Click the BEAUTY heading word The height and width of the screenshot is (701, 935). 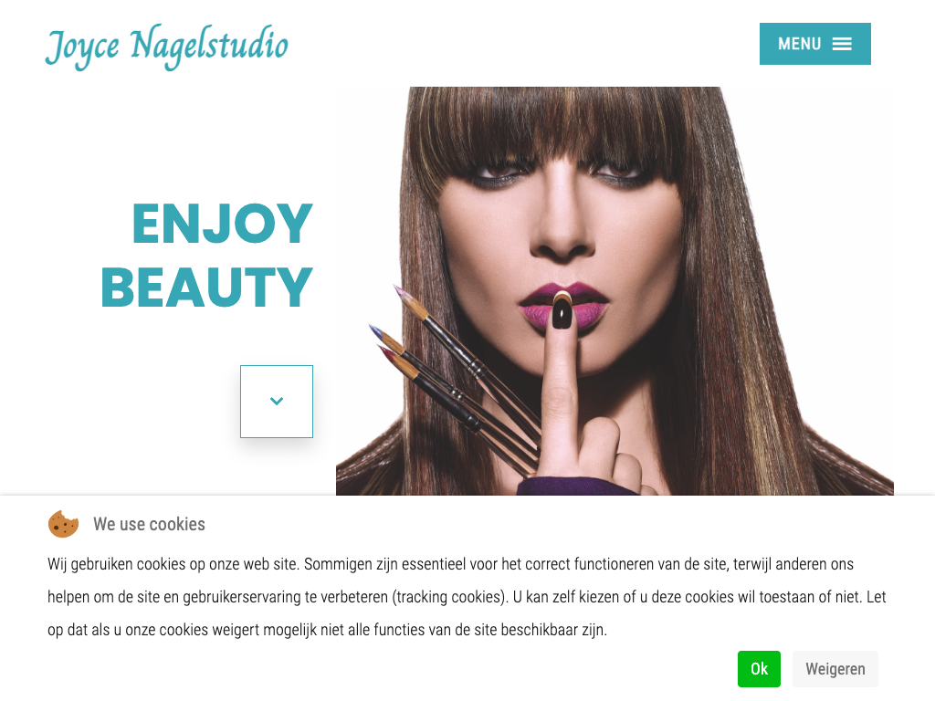point(207,288)
